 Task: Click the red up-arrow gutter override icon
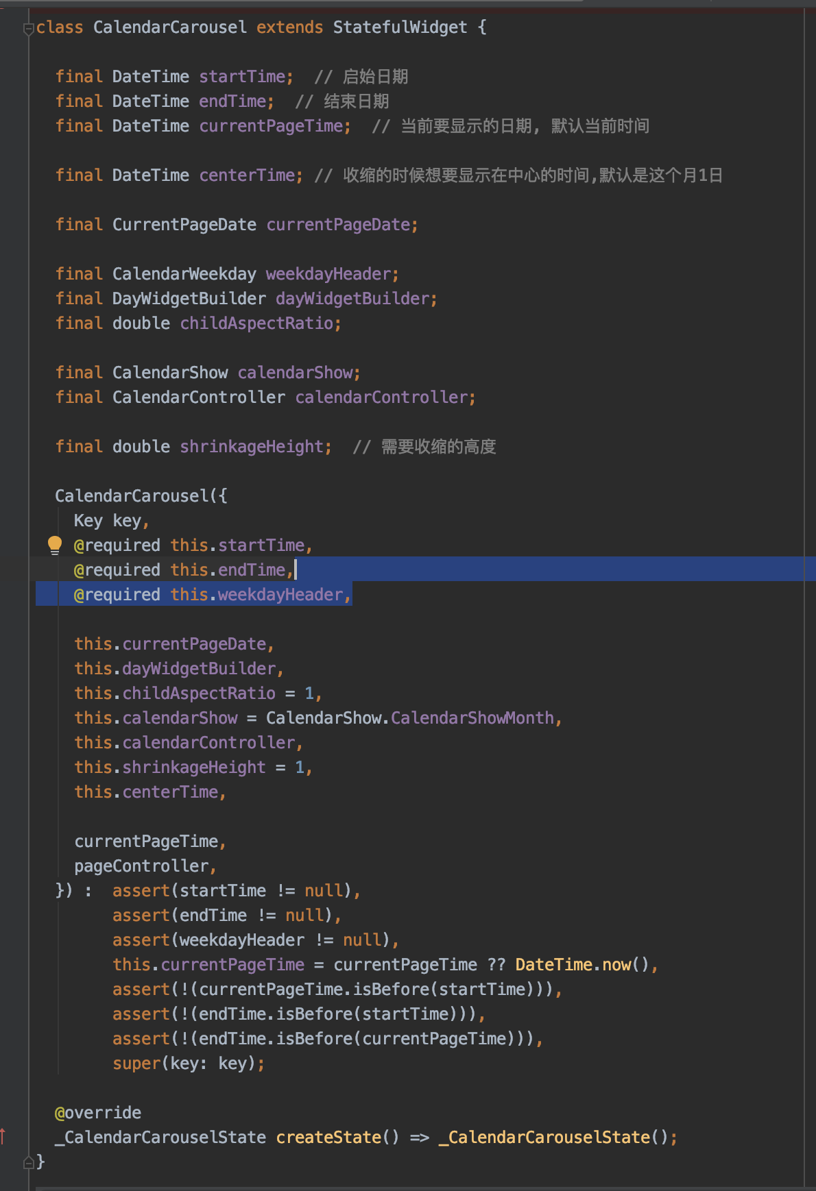(x=3, y=1136)
